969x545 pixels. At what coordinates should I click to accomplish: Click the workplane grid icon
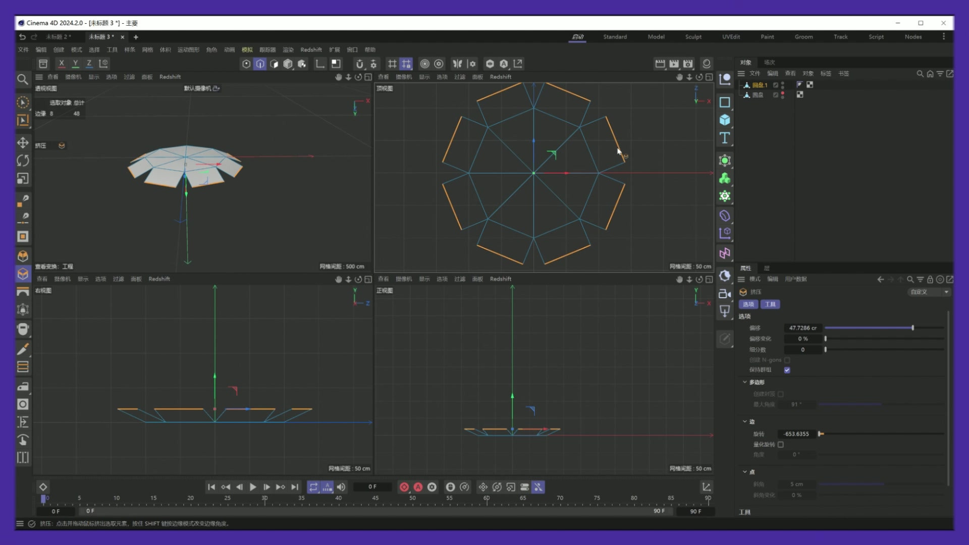tap(392, 64)
